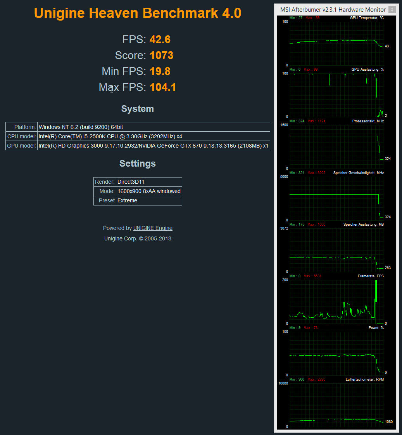Click the GeForce GTX 670 GPU model cell
The width and height of the screenshot is (402, 435).
coord(154,146)
